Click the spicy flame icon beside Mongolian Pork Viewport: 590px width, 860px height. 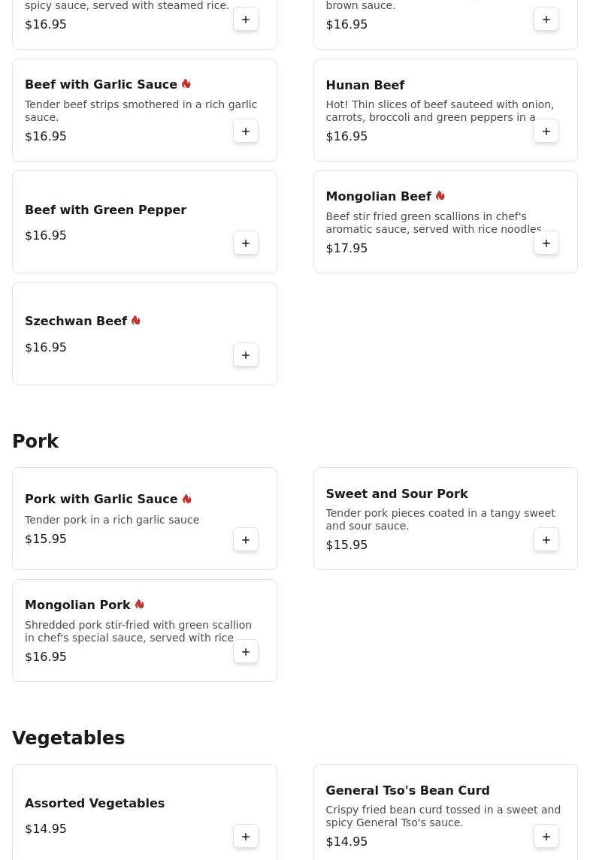coord(140,605)
